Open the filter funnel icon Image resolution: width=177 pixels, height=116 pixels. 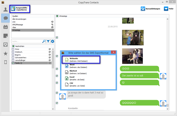(x=48, y=41)
